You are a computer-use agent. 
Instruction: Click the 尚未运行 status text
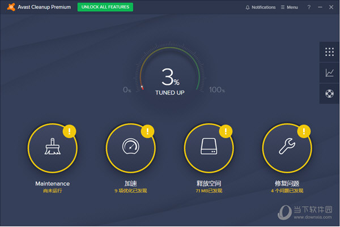[x=53, y=191]
